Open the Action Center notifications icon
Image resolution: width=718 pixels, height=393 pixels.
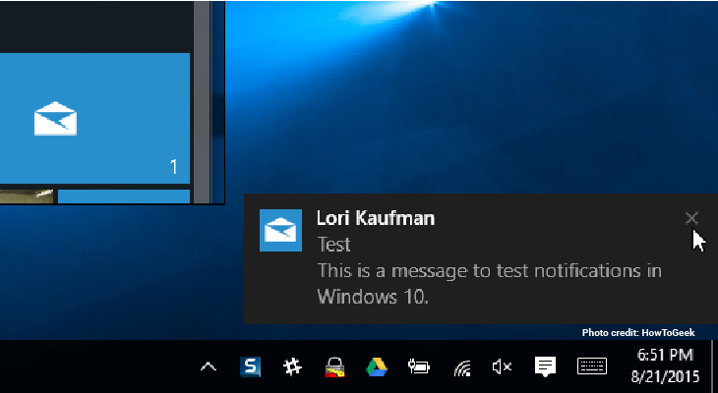click(545, 367)
